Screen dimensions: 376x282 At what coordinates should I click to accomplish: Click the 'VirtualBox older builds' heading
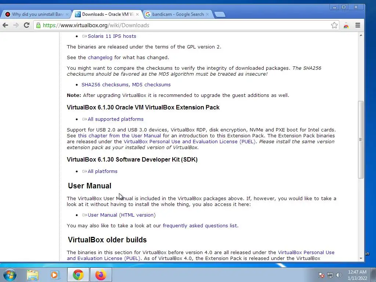107,240
